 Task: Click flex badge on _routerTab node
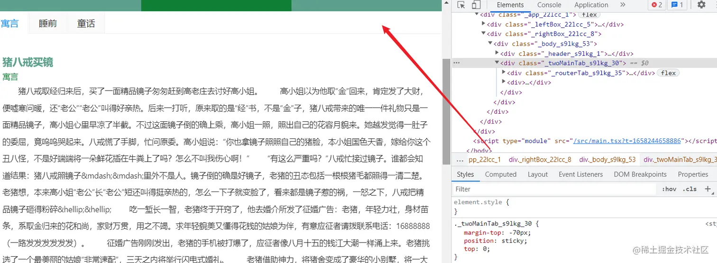(668, 73)
